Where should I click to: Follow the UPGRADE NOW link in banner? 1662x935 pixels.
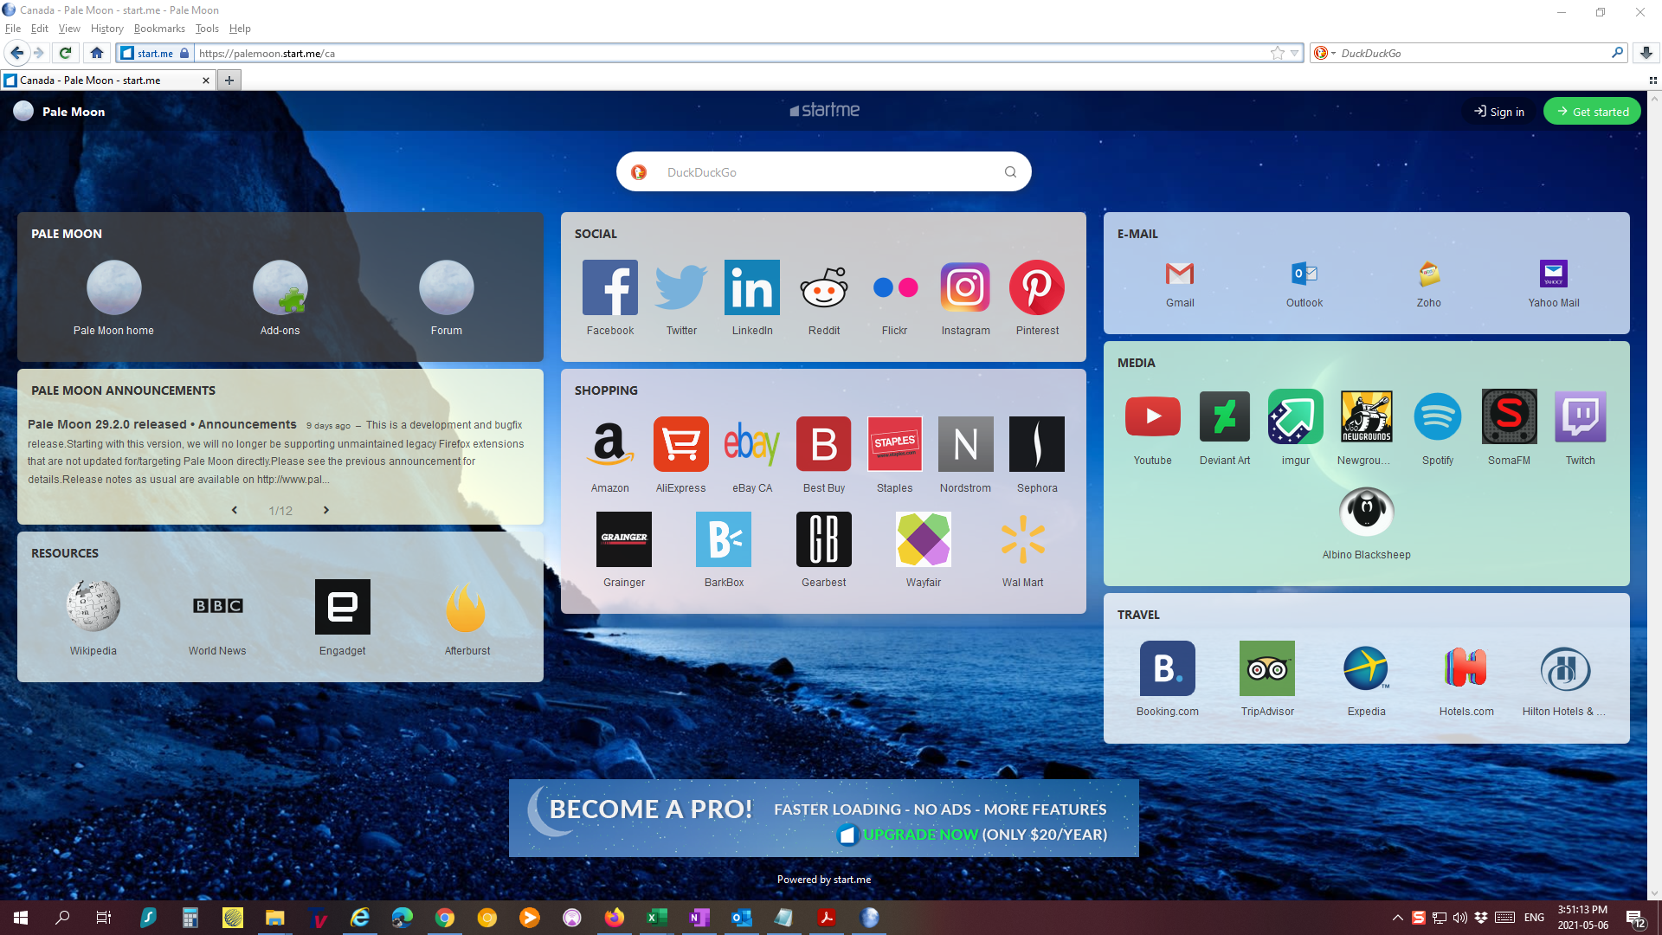coord(920,835)
